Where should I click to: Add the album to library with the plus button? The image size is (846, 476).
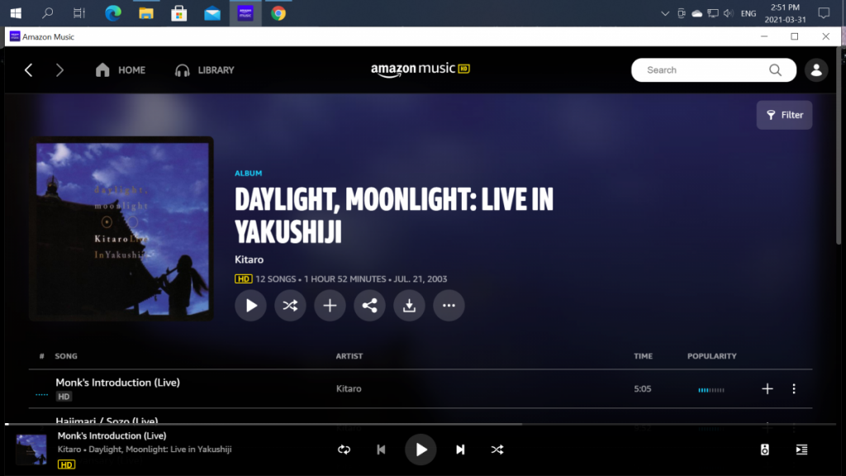tap(330, 306)
